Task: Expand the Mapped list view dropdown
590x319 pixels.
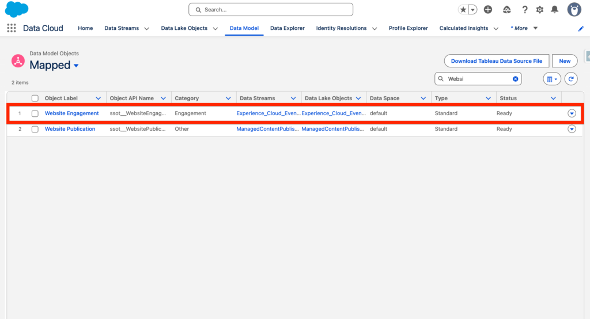Action: (x=76, y=66)
